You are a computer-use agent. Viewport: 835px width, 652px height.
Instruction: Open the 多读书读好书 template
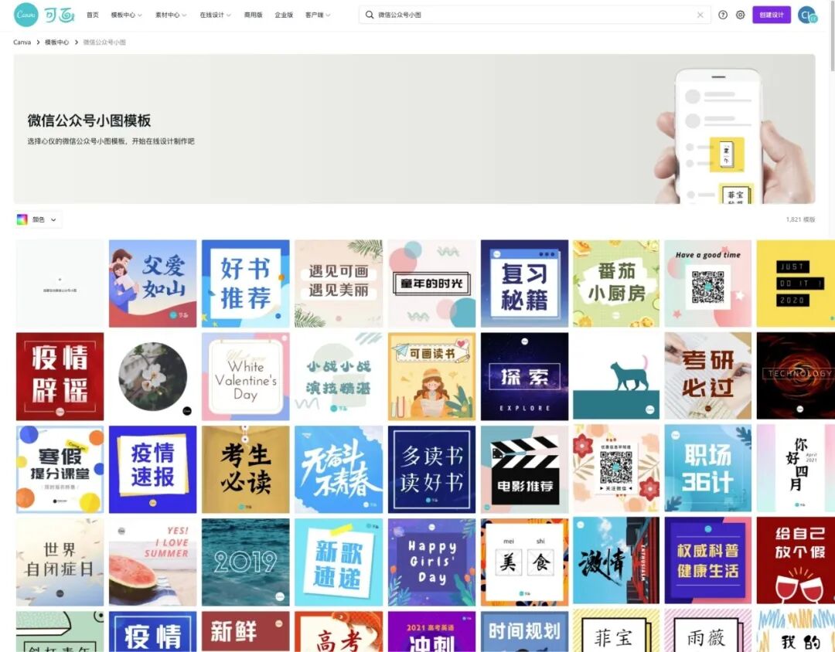click(432, 470)
